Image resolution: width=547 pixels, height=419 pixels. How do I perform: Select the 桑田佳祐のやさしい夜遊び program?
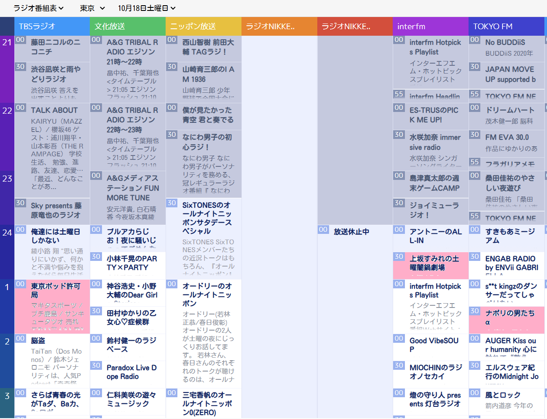click(x=510, y=183)
